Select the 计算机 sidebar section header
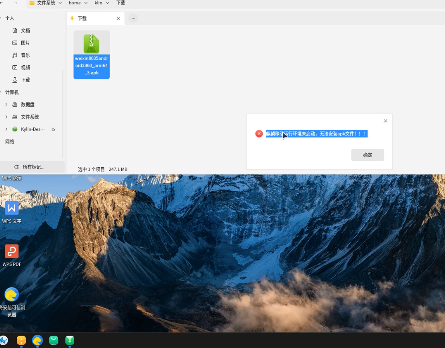 click(12, 92)
